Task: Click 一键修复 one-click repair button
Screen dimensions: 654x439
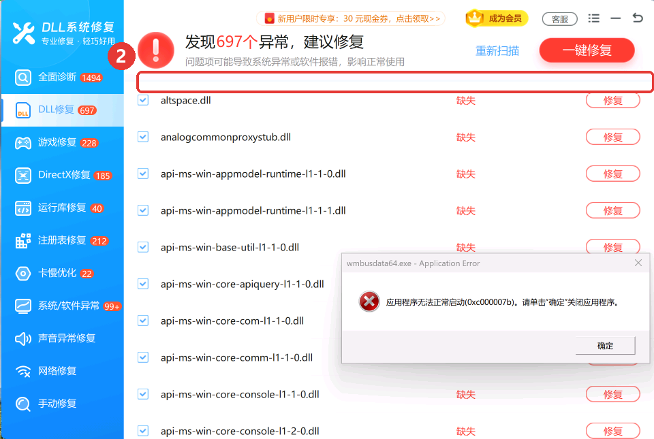Action: coord(587,50)
